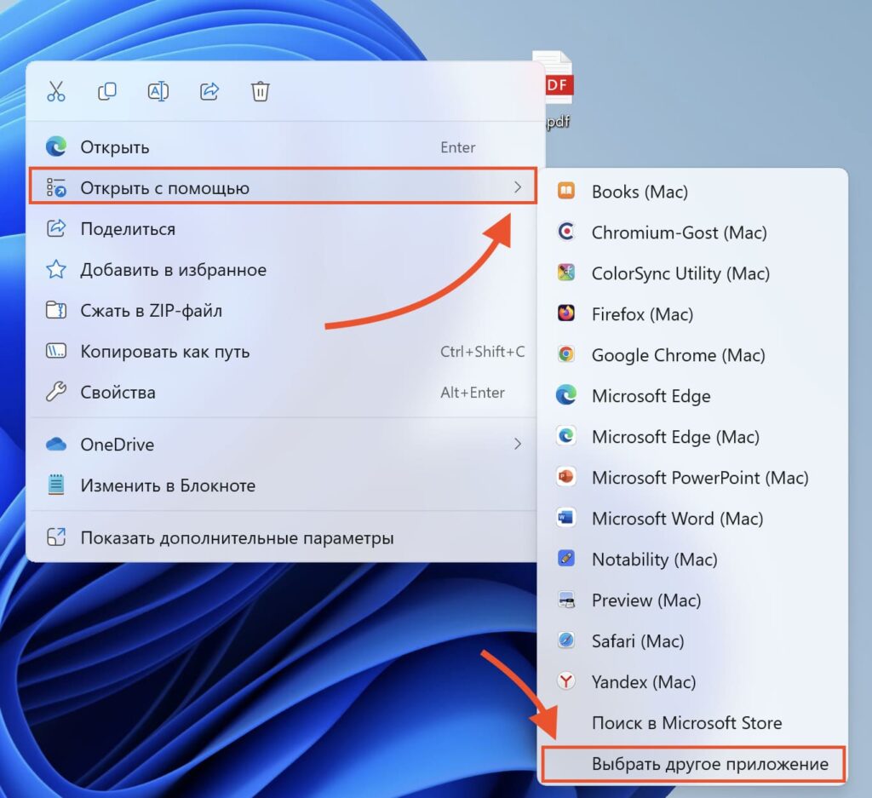The width and height of the screenshot is (872, 798).
Task: Open with Firefox (Mac)
Action: pos(692,314)
